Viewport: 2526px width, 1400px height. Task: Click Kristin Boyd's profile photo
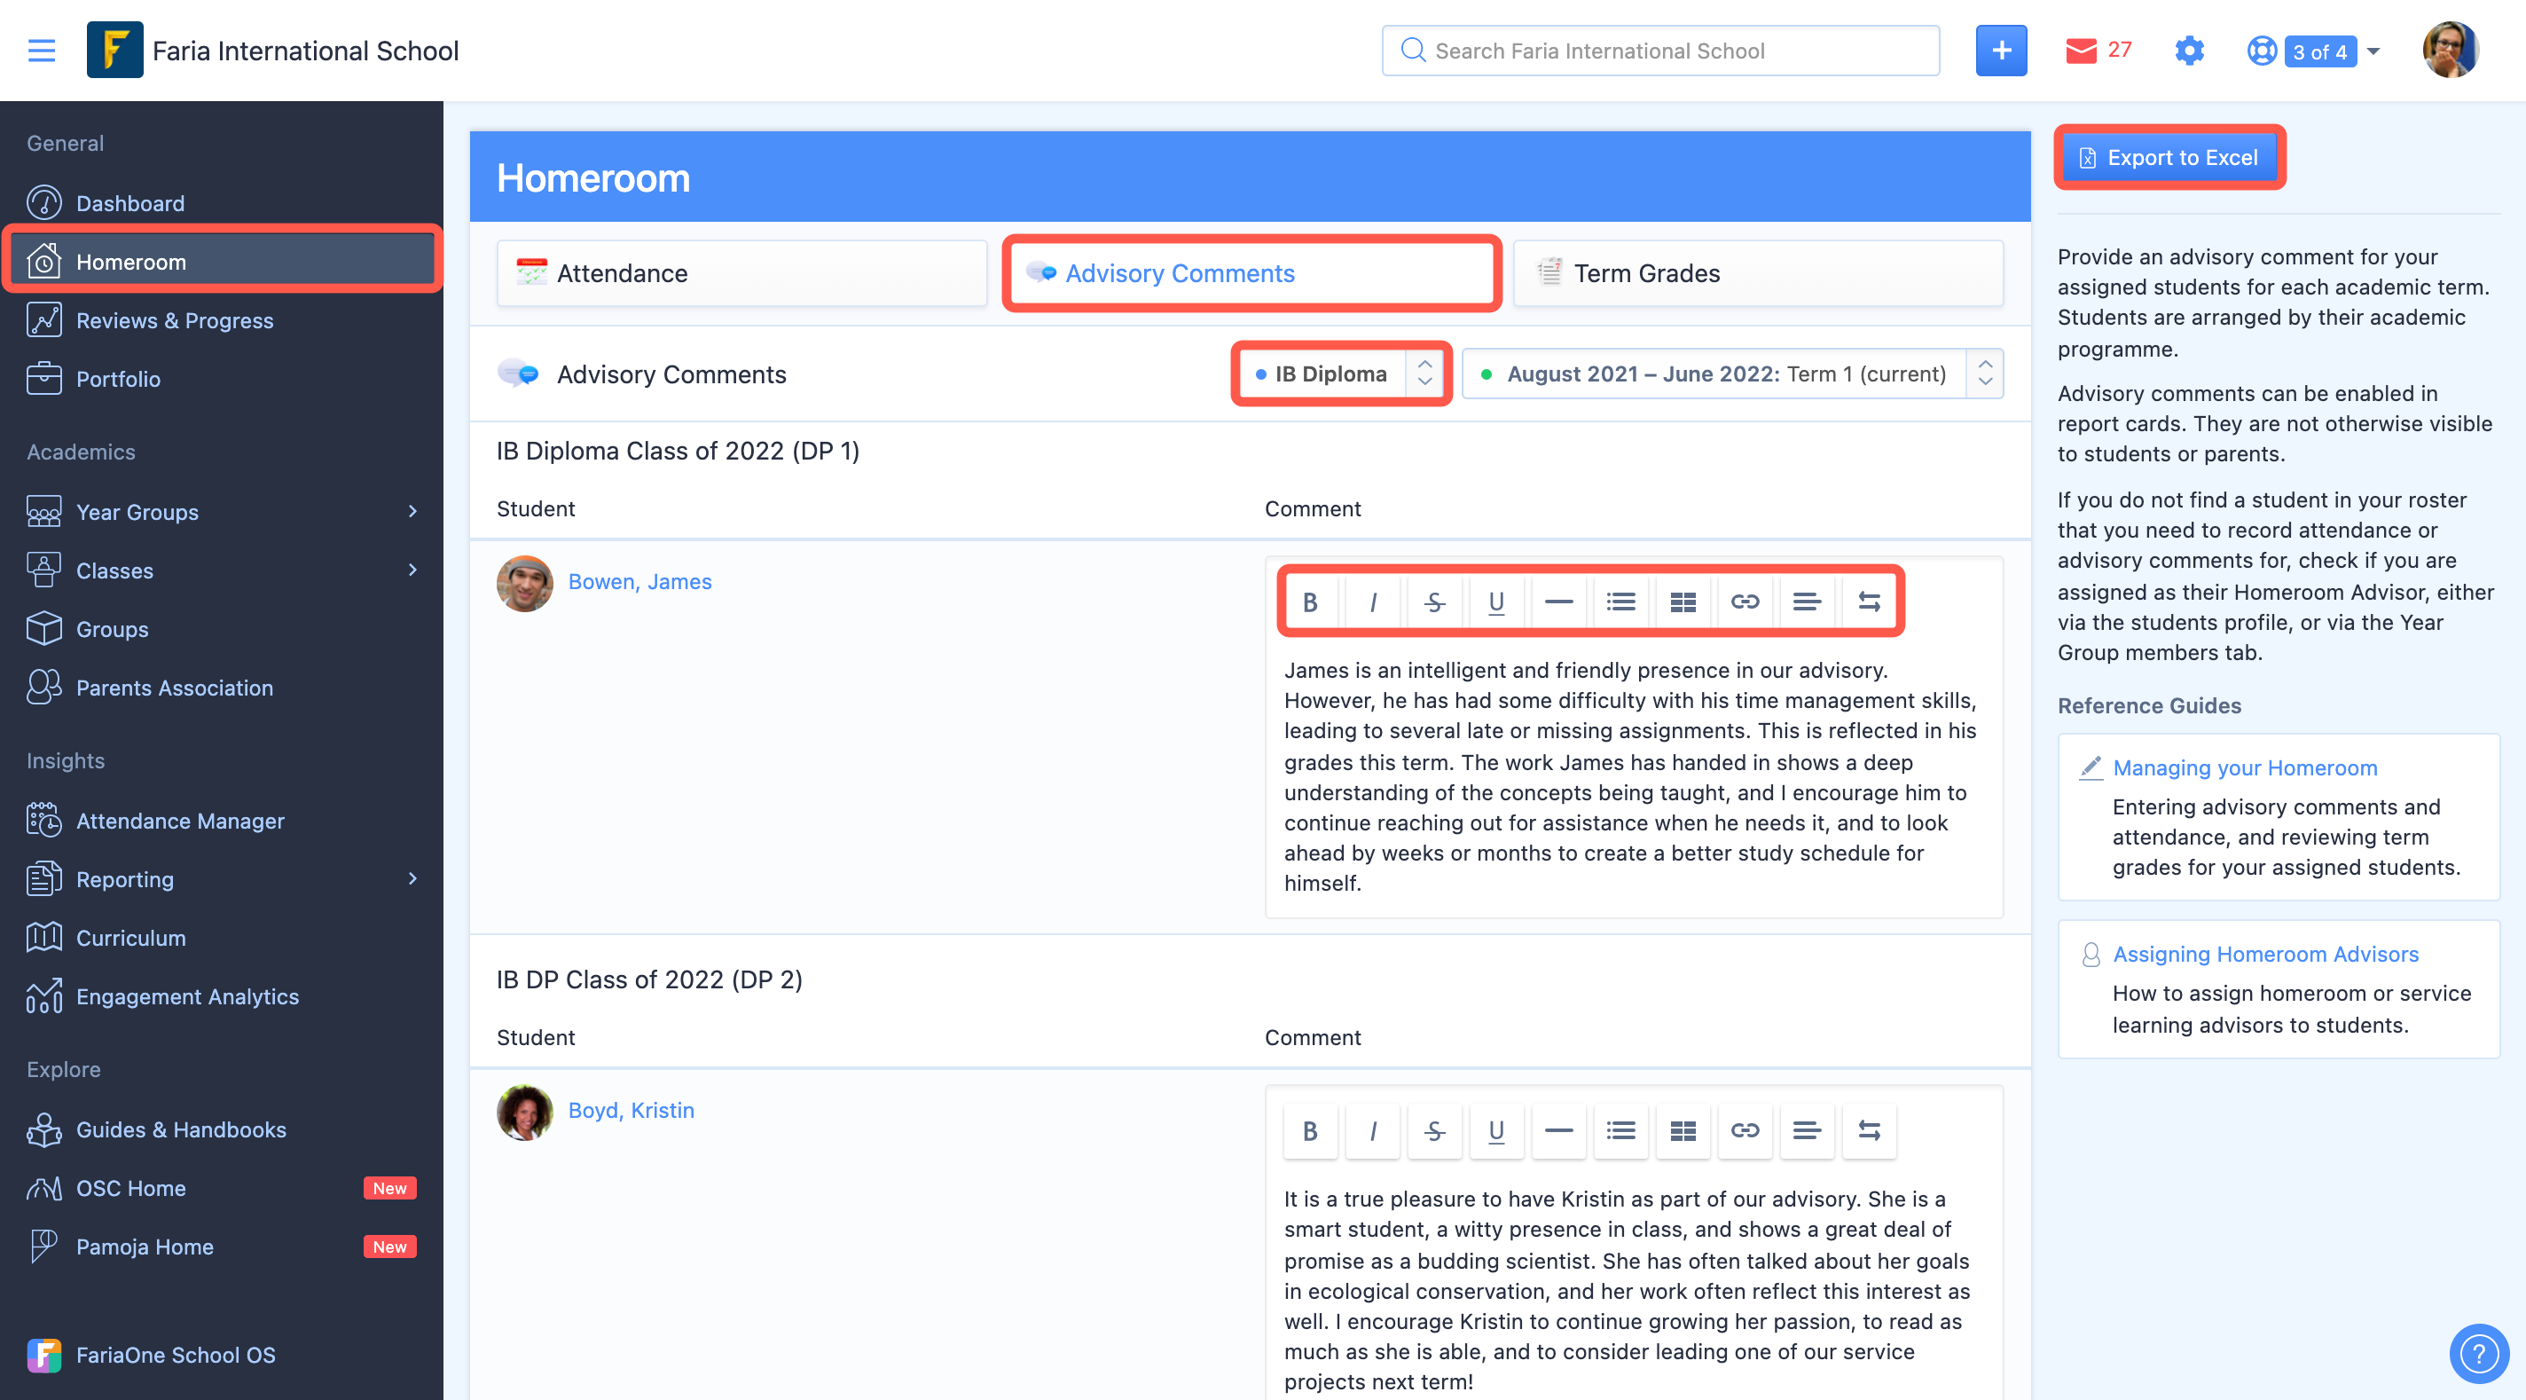point(524,1113)
